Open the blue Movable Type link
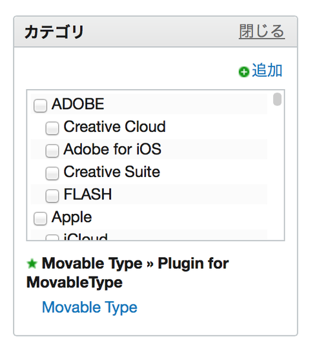Viewport: 310px width, 347px height. click(90, 307)
